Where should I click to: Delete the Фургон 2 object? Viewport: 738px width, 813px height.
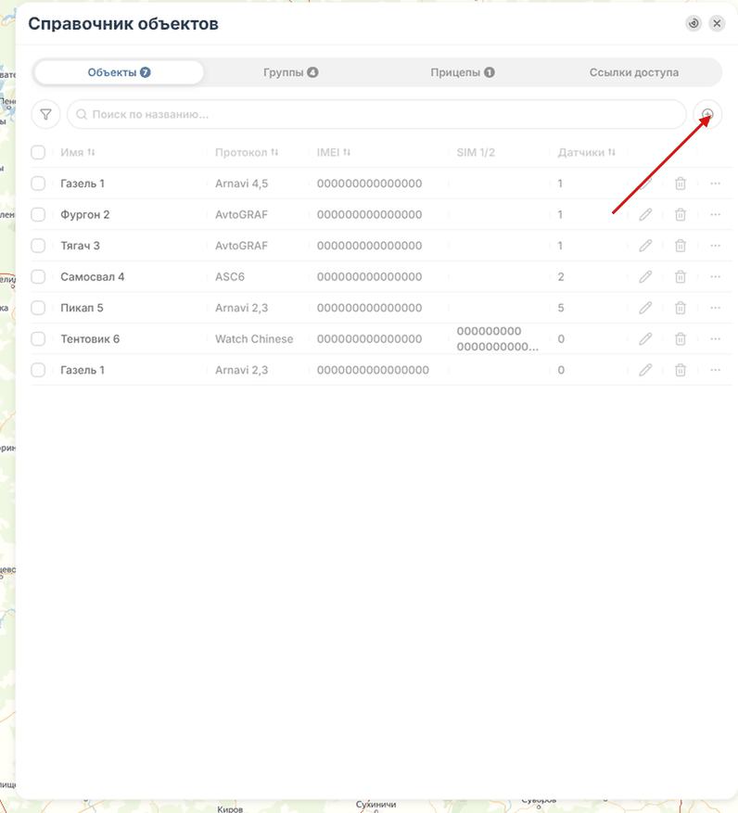coord(680,214)
